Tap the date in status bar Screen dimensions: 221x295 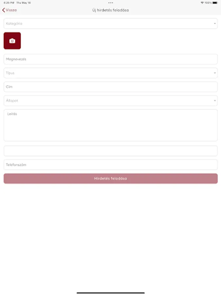[24, 3]
